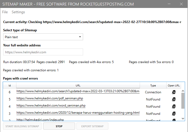The image size is (188, 132).
Task: Click the Open URL column header
Action: (174, 85)
